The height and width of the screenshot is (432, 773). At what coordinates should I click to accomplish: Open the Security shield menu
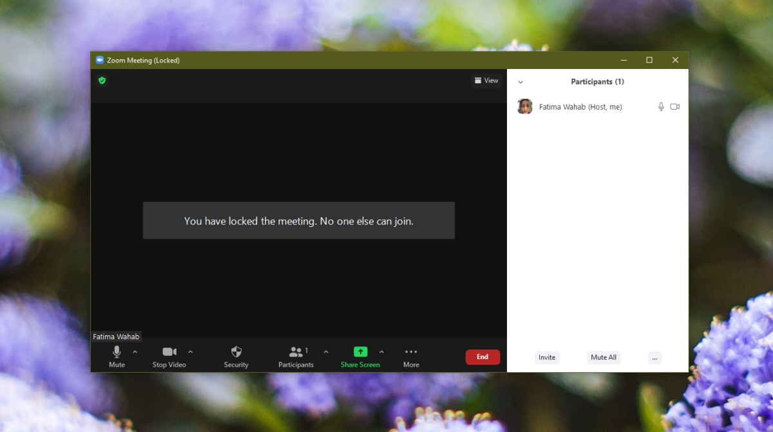236,356
